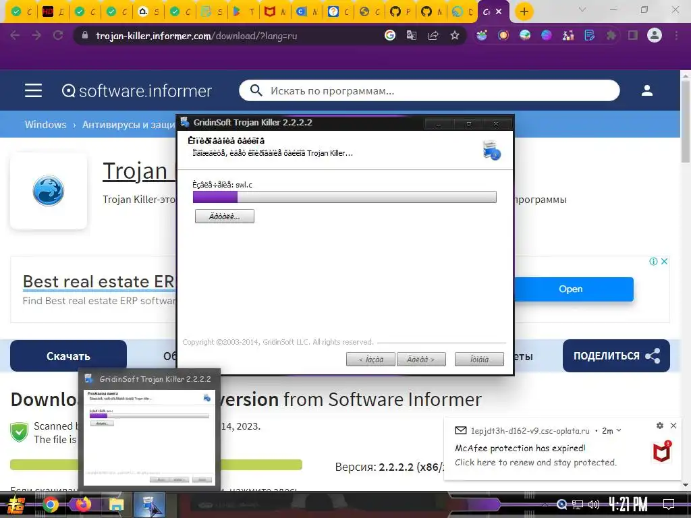Open the volume speaker tray icon

point(594,505)
